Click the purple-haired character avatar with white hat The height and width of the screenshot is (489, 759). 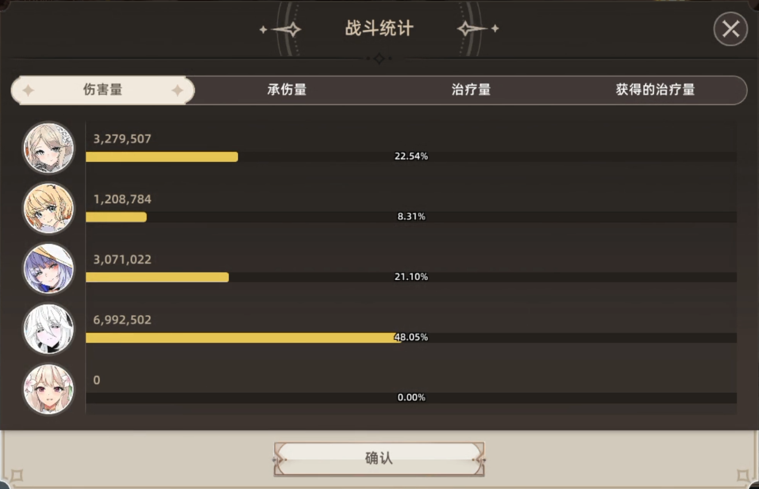pos(49,269)
